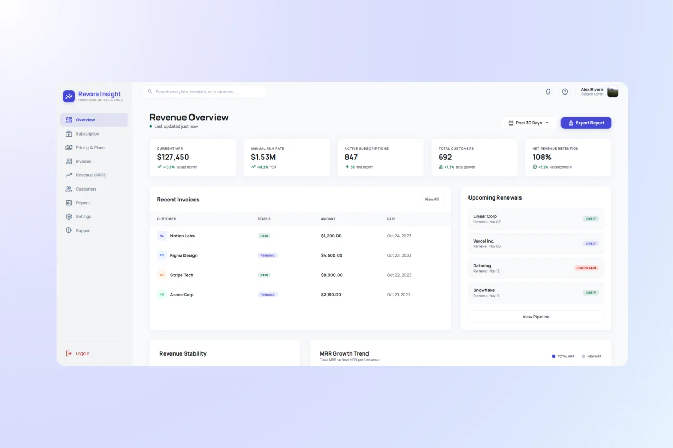
Task: Open notifications bell icon
Action: click(548, 91)
